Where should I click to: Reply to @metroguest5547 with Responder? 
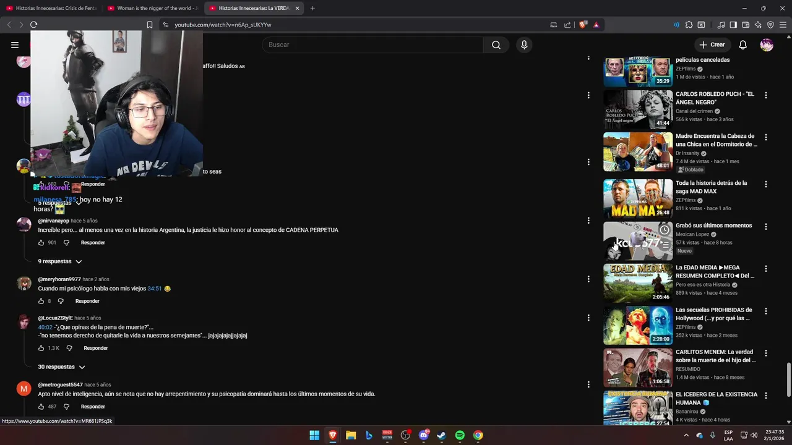click(93, 407)
